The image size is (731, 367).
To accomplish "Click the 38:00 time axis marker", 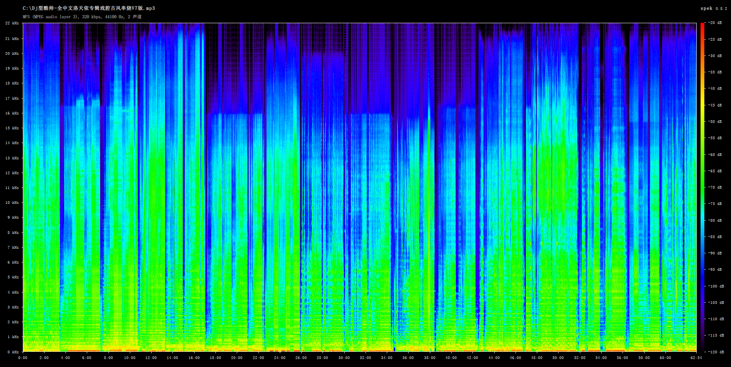I will pos(429,357).
